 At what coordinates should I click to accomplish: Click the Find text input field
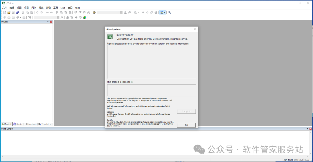[108, 12]
